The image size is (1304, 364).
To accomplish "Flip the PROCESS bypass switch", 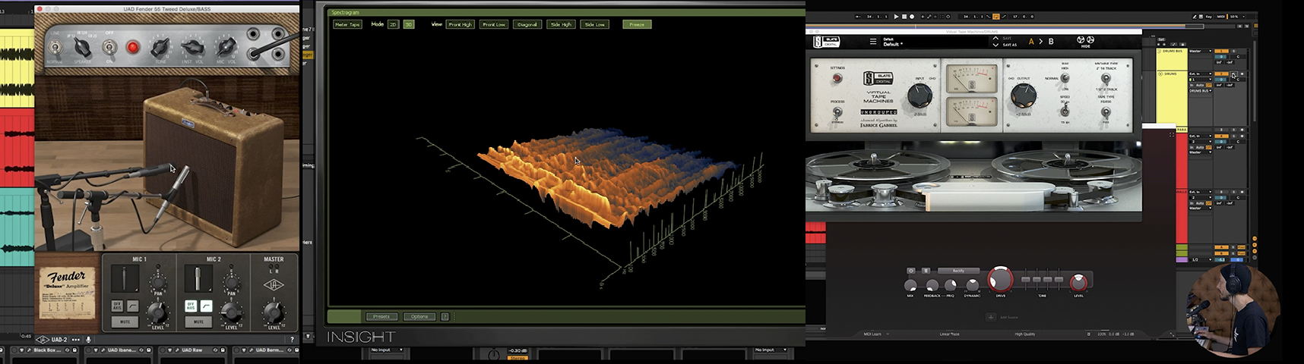I will point(837,112).
